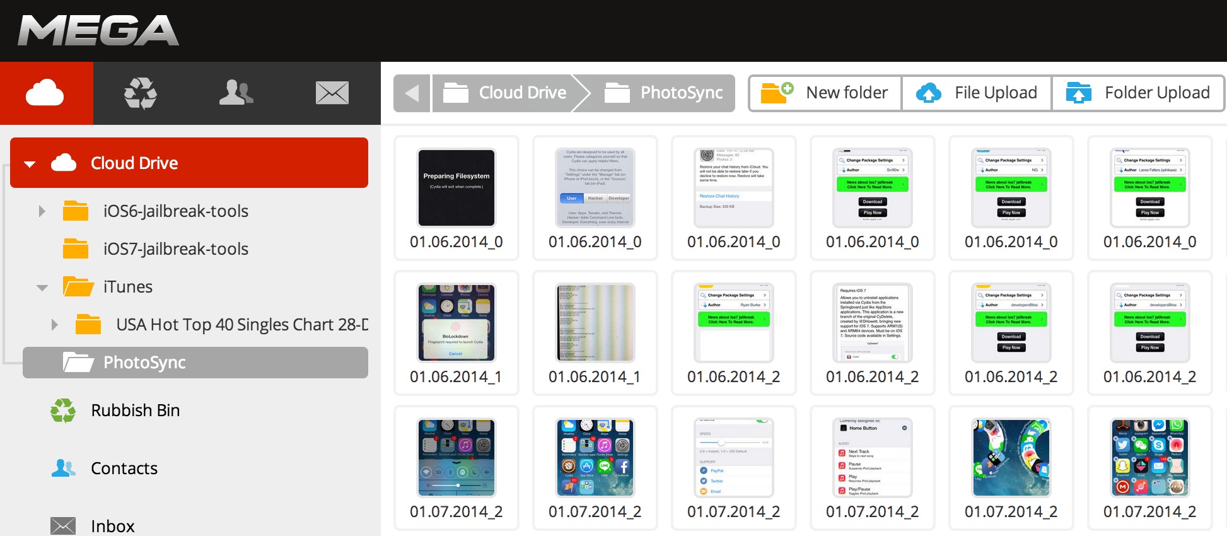The image size is (1227, 536).
Task: Click the MEGA logo
Action: click(x=98, y=31)
